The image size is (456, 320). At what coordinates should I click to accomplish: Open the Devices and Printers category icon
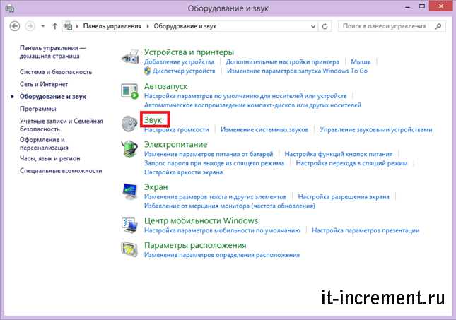pyautogui.click(x=129, y=56)
